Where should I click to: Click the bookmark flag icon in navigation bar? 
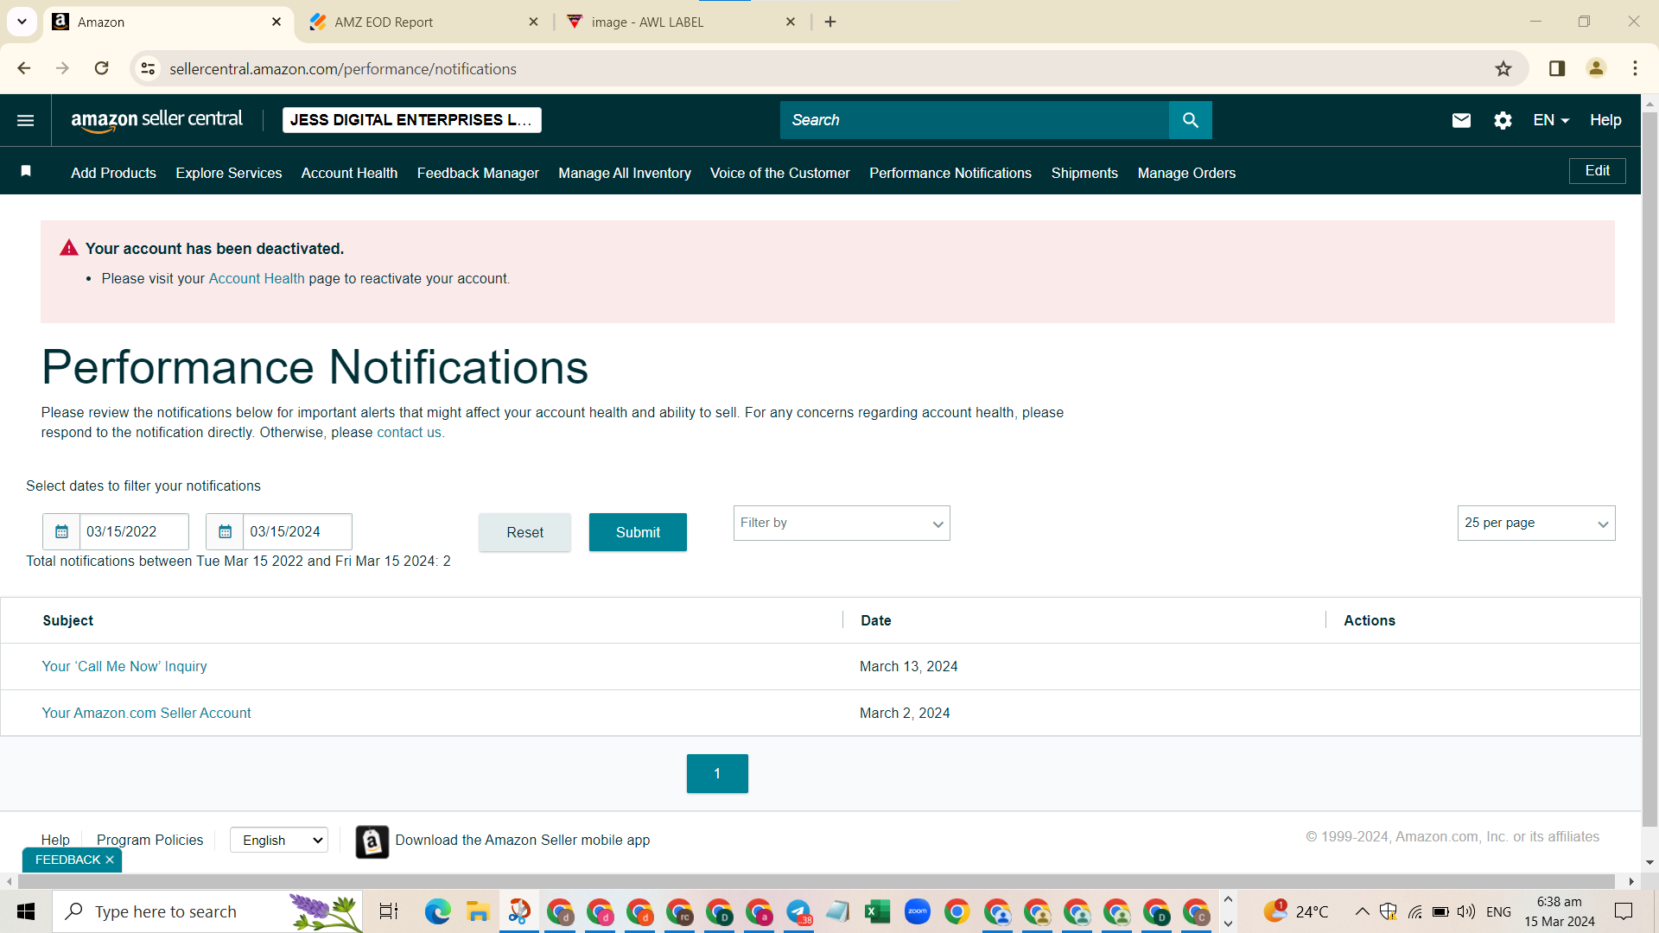coord(26,171)
